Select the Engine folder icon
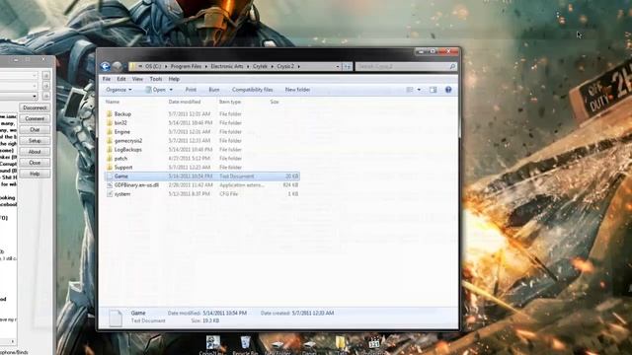 [x=110, y=131]
